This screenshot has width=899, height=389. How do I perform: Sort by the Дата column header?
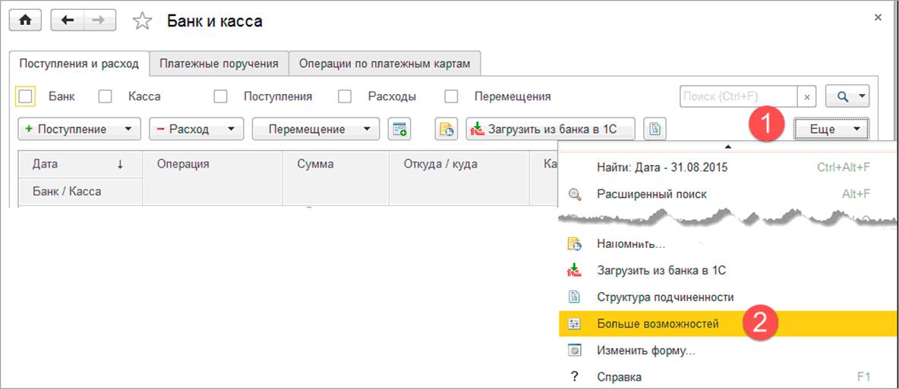coord(46,164)
